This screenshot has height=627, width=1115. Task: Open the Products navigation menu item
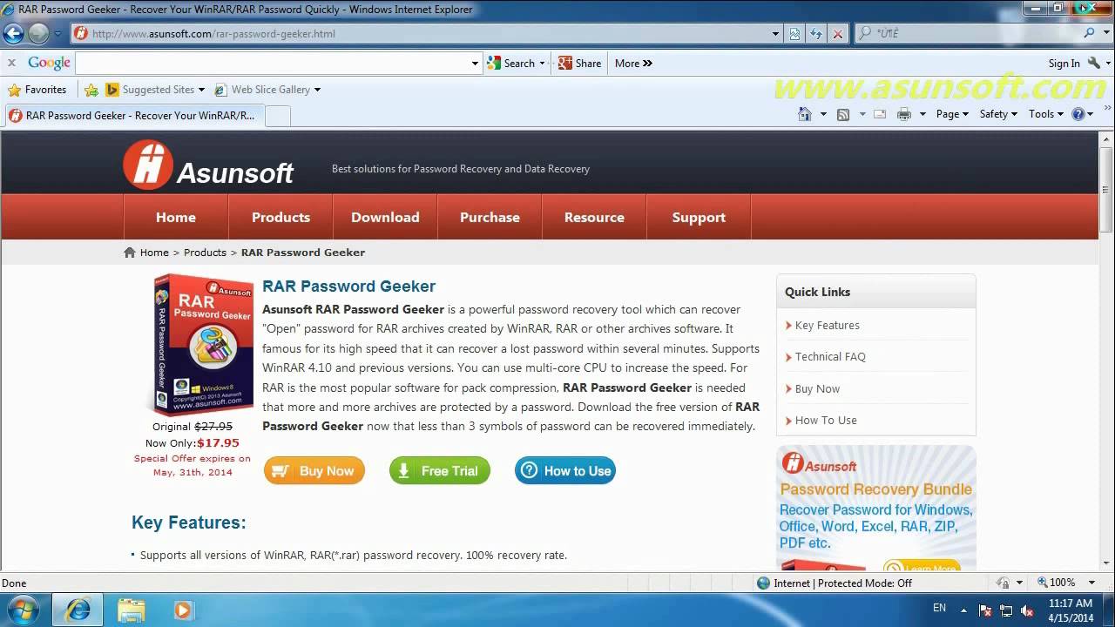pos(280,218)
